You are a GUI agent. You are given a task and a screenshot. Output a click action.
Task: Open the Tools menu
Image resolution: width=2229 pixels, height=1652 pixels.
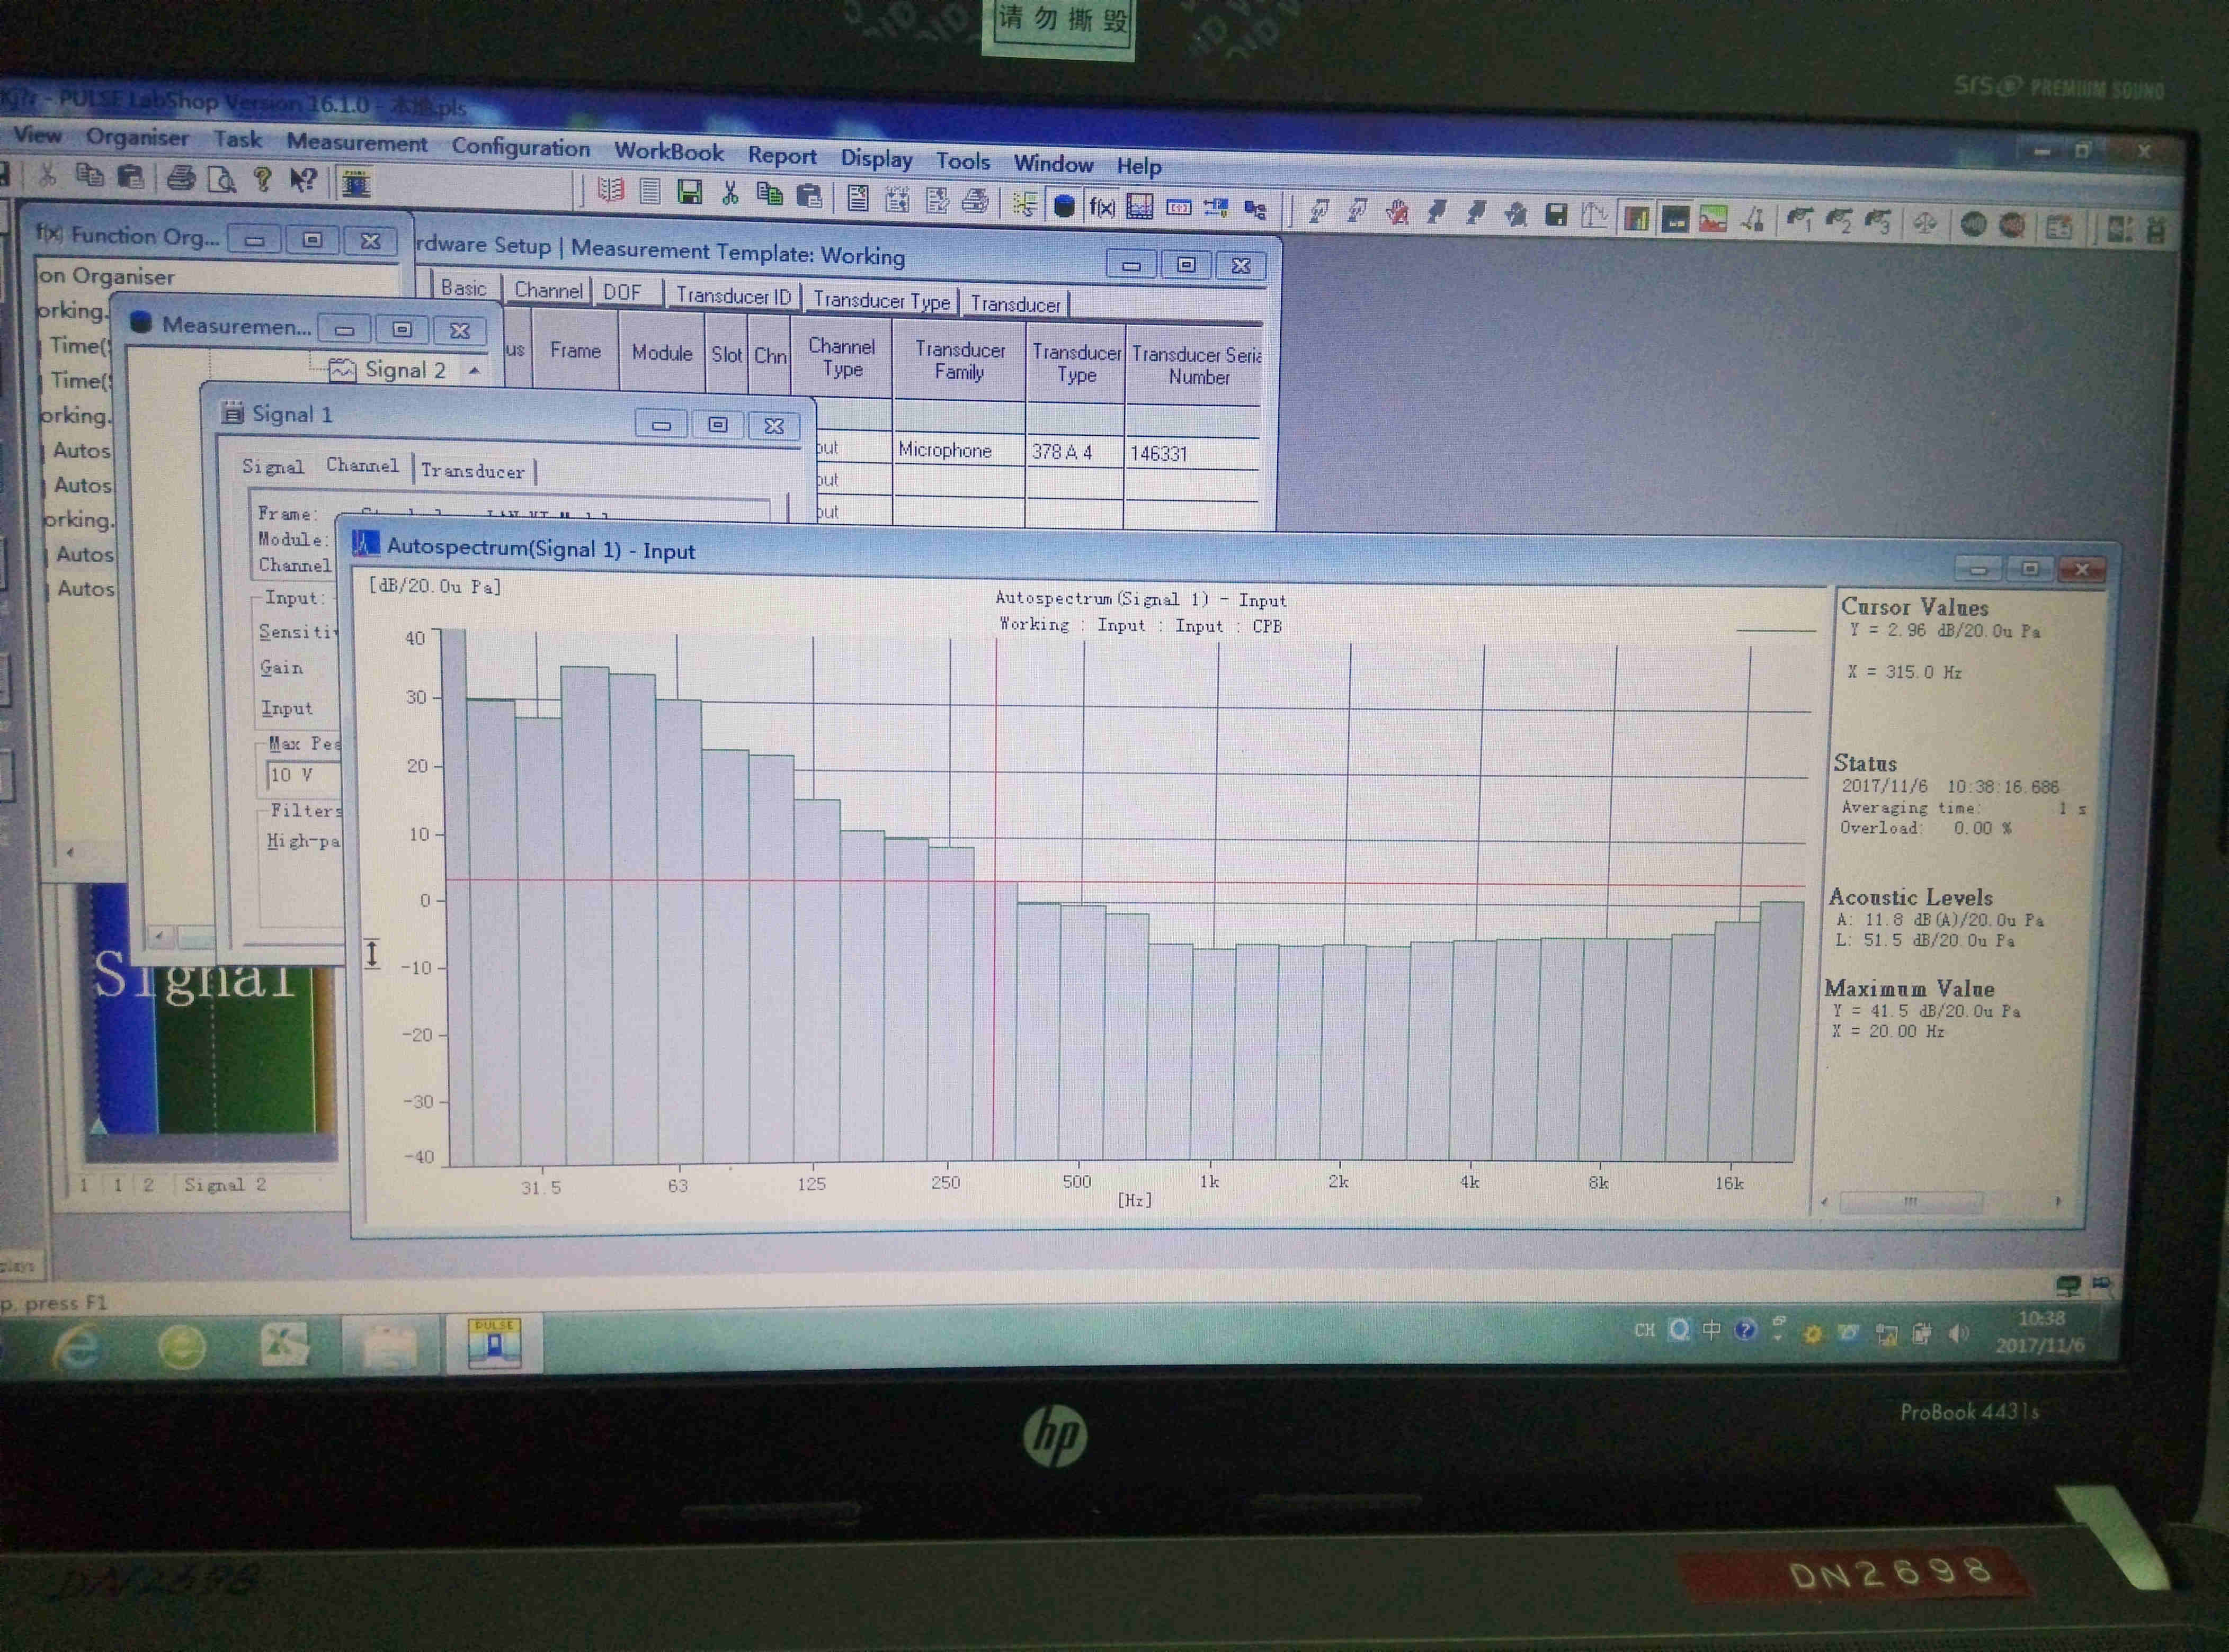pos(962,161)
